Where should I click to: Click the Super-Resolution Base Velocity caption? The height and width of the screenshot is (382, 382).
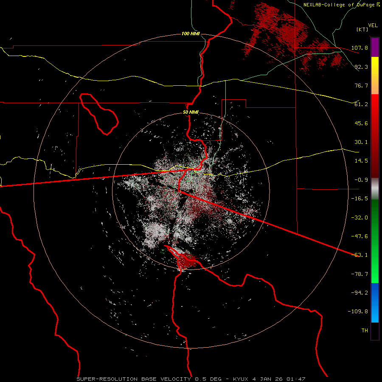click(x=191, y=379)
